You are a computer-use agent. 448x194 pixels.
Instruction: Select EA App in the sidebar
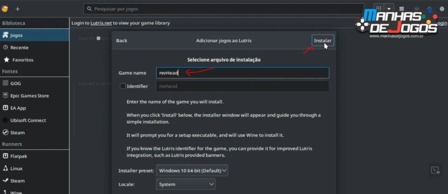point(34,108)
